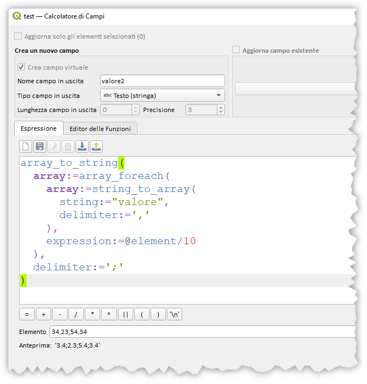Screen dimensions: 367x384
Task: Click the 'Nome campo in uscita' text field
Action: pyautogui.click(x=163, y=81)
